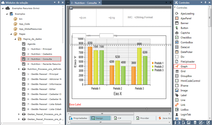Collapse the Controles group in toolbox

click(x=175, y=8)
